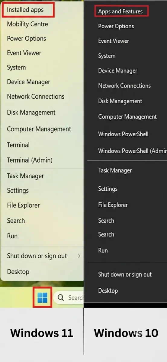167x362 pixels.
Task: Open Event Viewer in Windows 10 menu
Action: [x=114, y=41]
